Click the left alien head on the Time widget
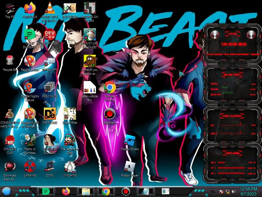Viewport: 262px width, 197px height. [215, 35]
